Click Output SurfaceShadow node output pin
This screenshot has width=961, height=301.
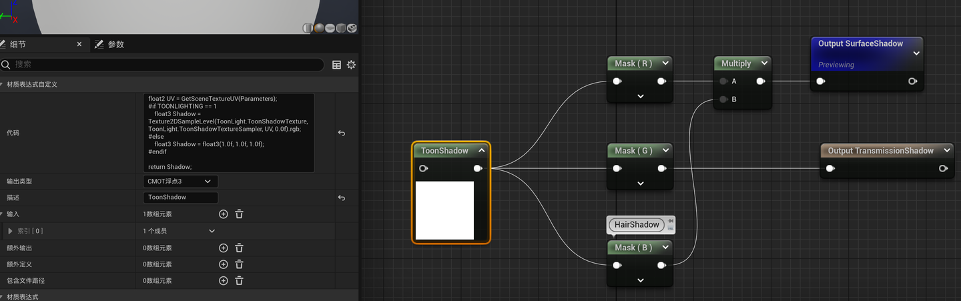coord(912,81)
